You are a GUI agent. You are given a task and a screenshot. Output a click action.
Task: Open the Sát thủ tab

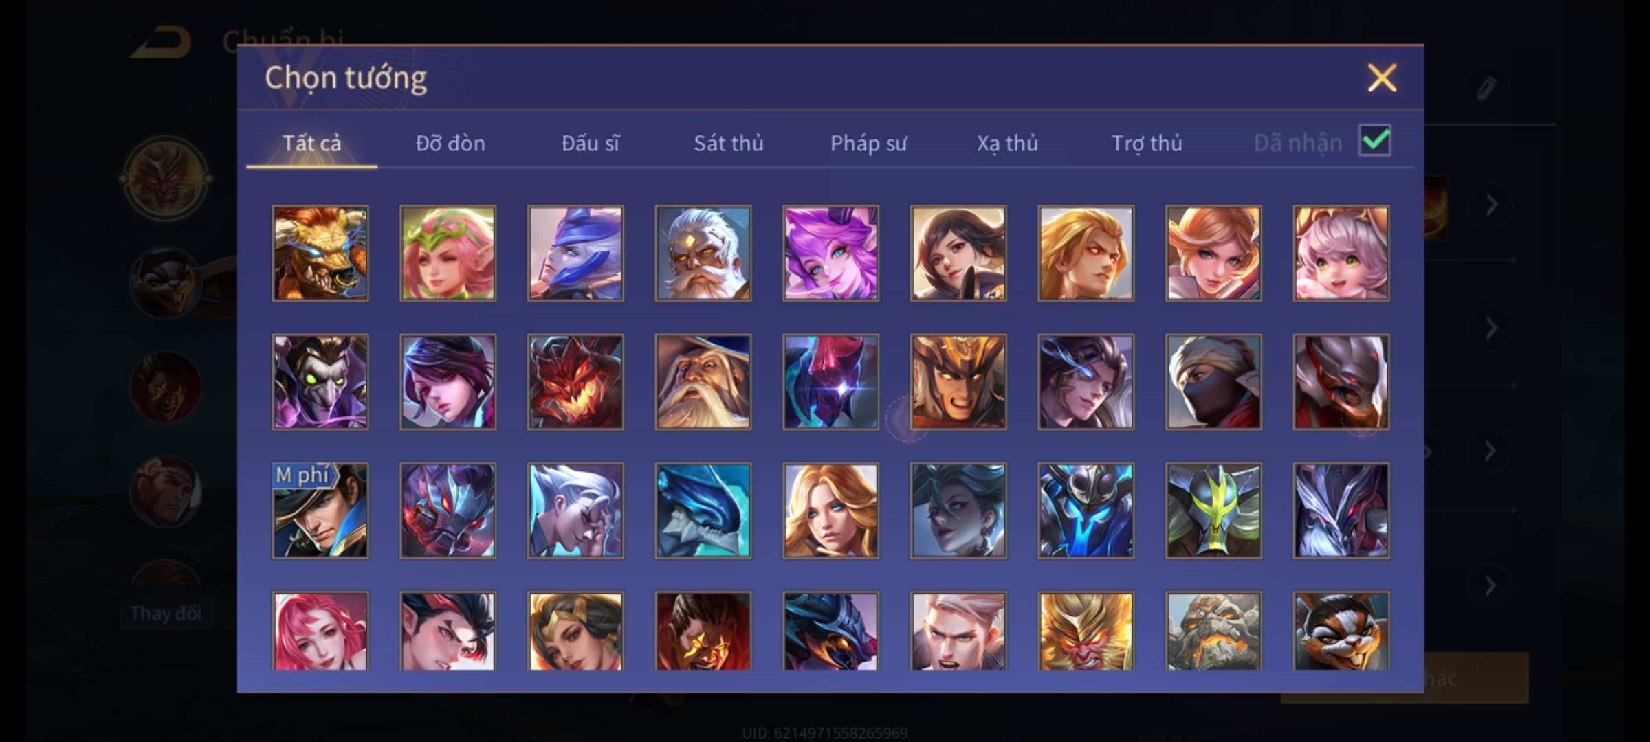pyautogui.click(x=728, y=143)
